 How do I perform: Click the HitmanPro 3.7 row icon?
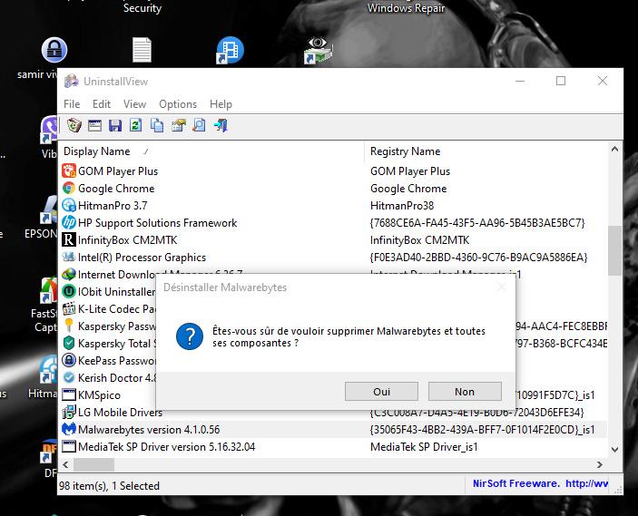[69, 205]
